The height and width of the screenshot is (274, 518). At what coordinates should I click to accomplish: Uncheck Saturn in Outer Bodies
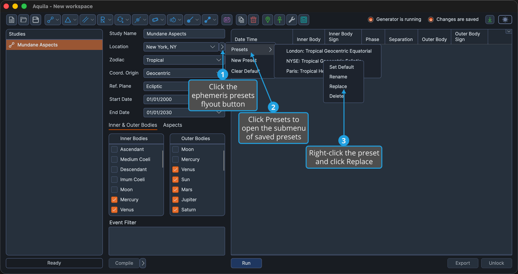coord(175,210)
